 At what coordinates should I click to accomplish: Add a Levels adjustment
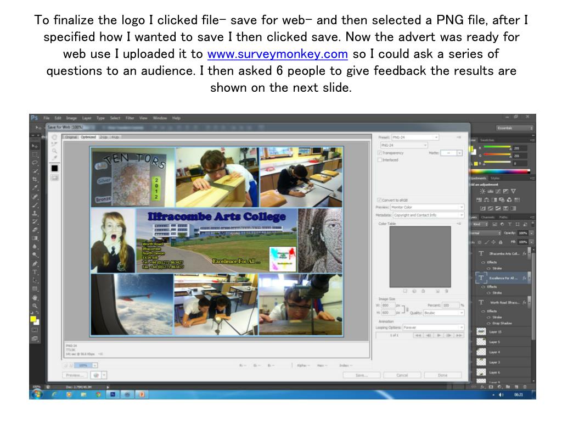click(x=490, y=191)
